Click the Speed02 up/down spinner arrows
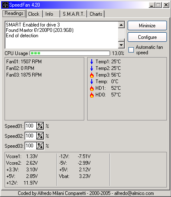This screenshot has width=171, height=197. [40, 136]
